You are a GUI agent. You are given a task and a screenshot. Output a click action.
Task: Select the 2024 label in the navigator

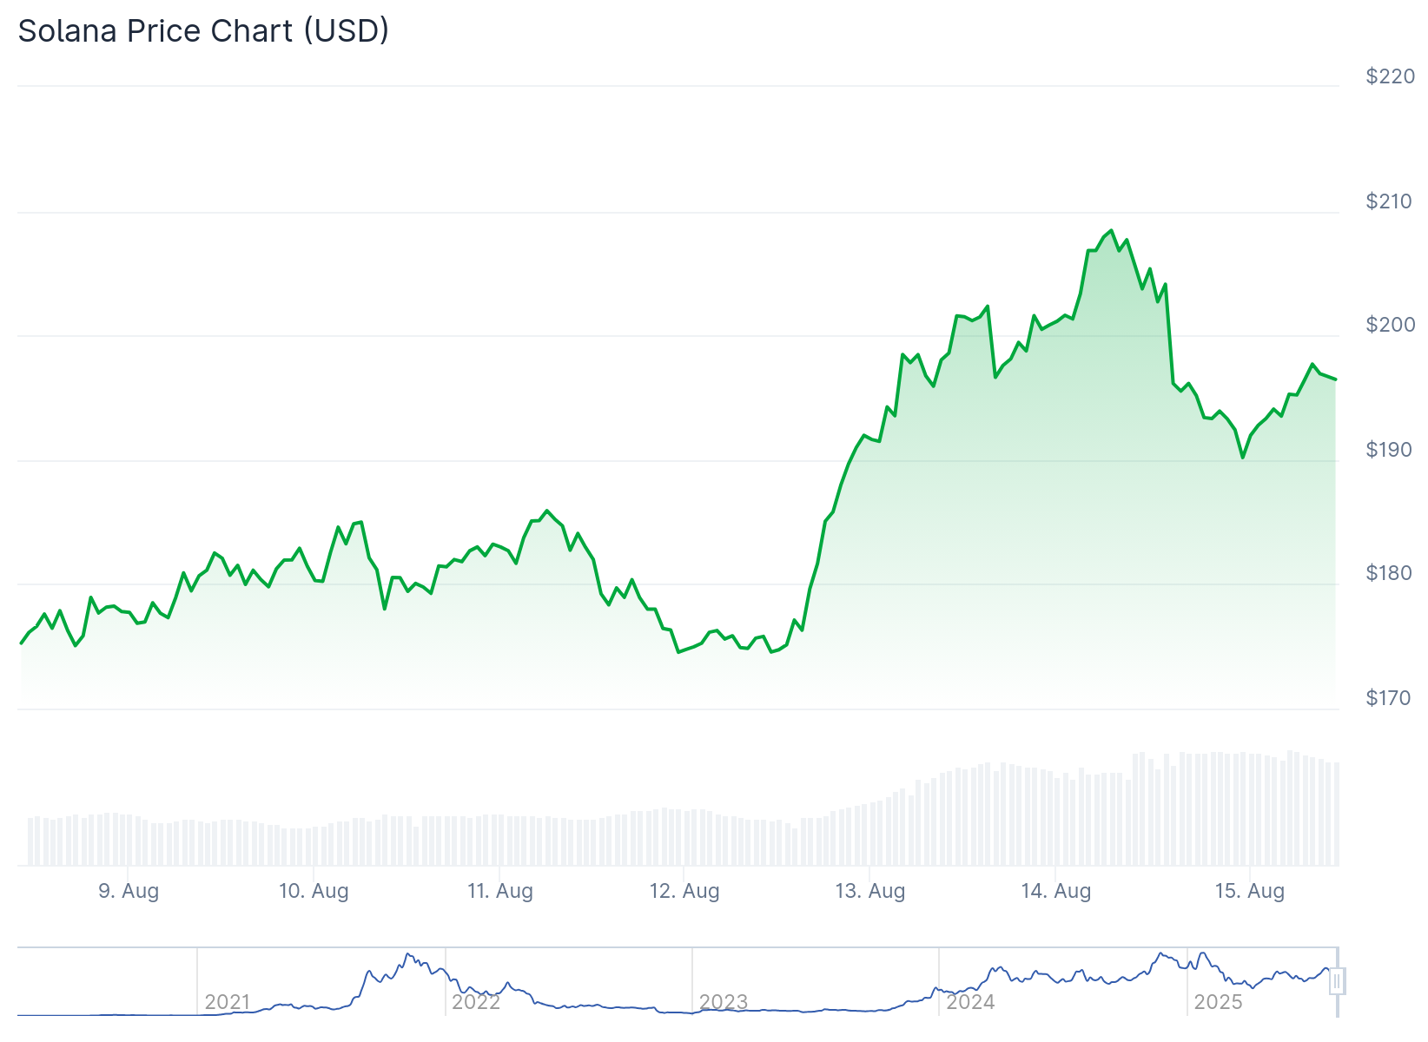pos(970,1002)
